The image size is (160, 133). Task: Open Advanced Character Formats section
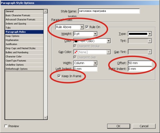24,20
